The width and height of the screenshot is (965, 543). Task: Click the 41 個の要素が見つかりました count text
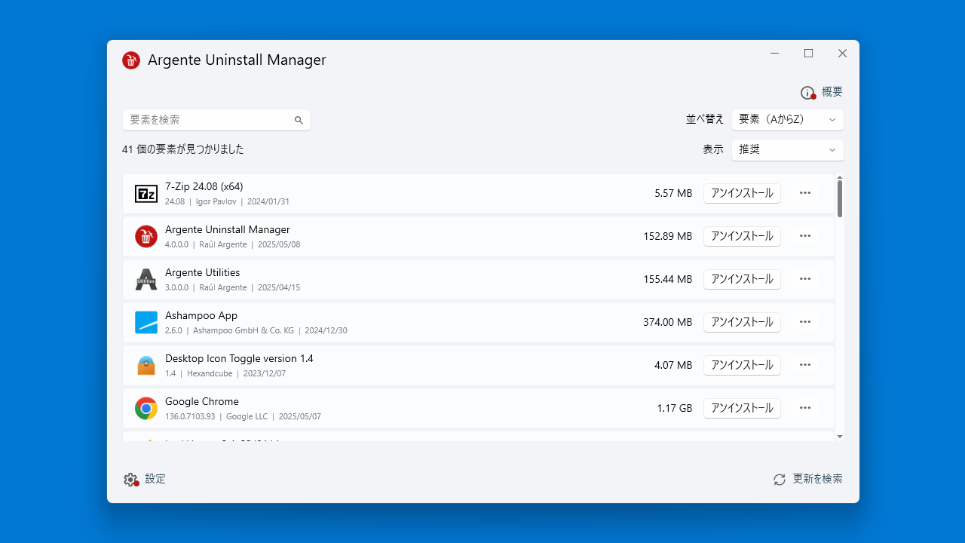coord(183,149)
